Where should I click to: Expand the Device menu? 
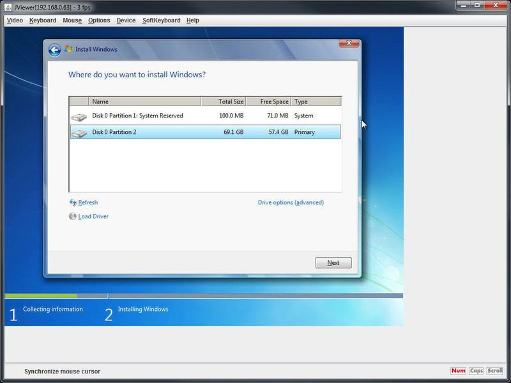coord(126,20)
